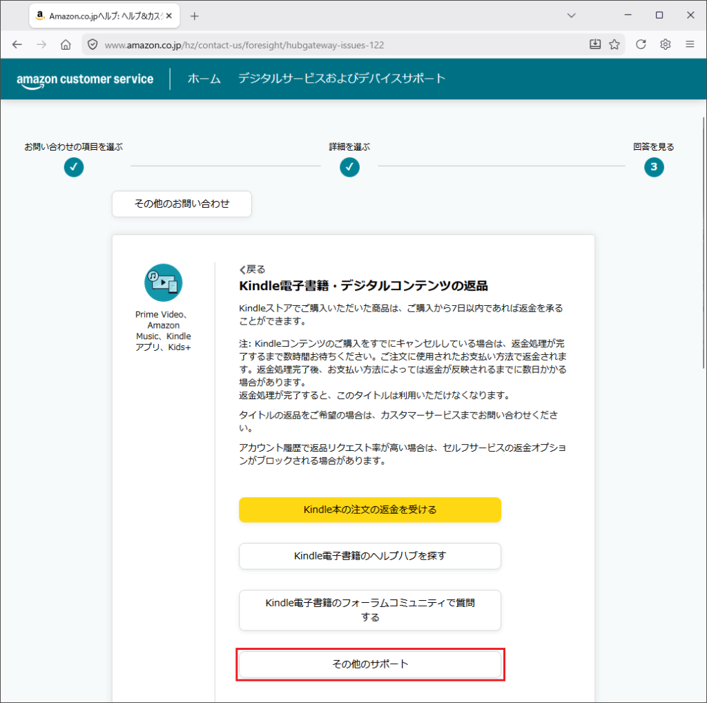Open デジタルサービスおよびデバイスサポート link

(x=342, y=79)
